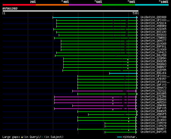Open hit UniRef100_B9I190
The width and height of the screenshot is (171, 139).
[x=153, y=32]
